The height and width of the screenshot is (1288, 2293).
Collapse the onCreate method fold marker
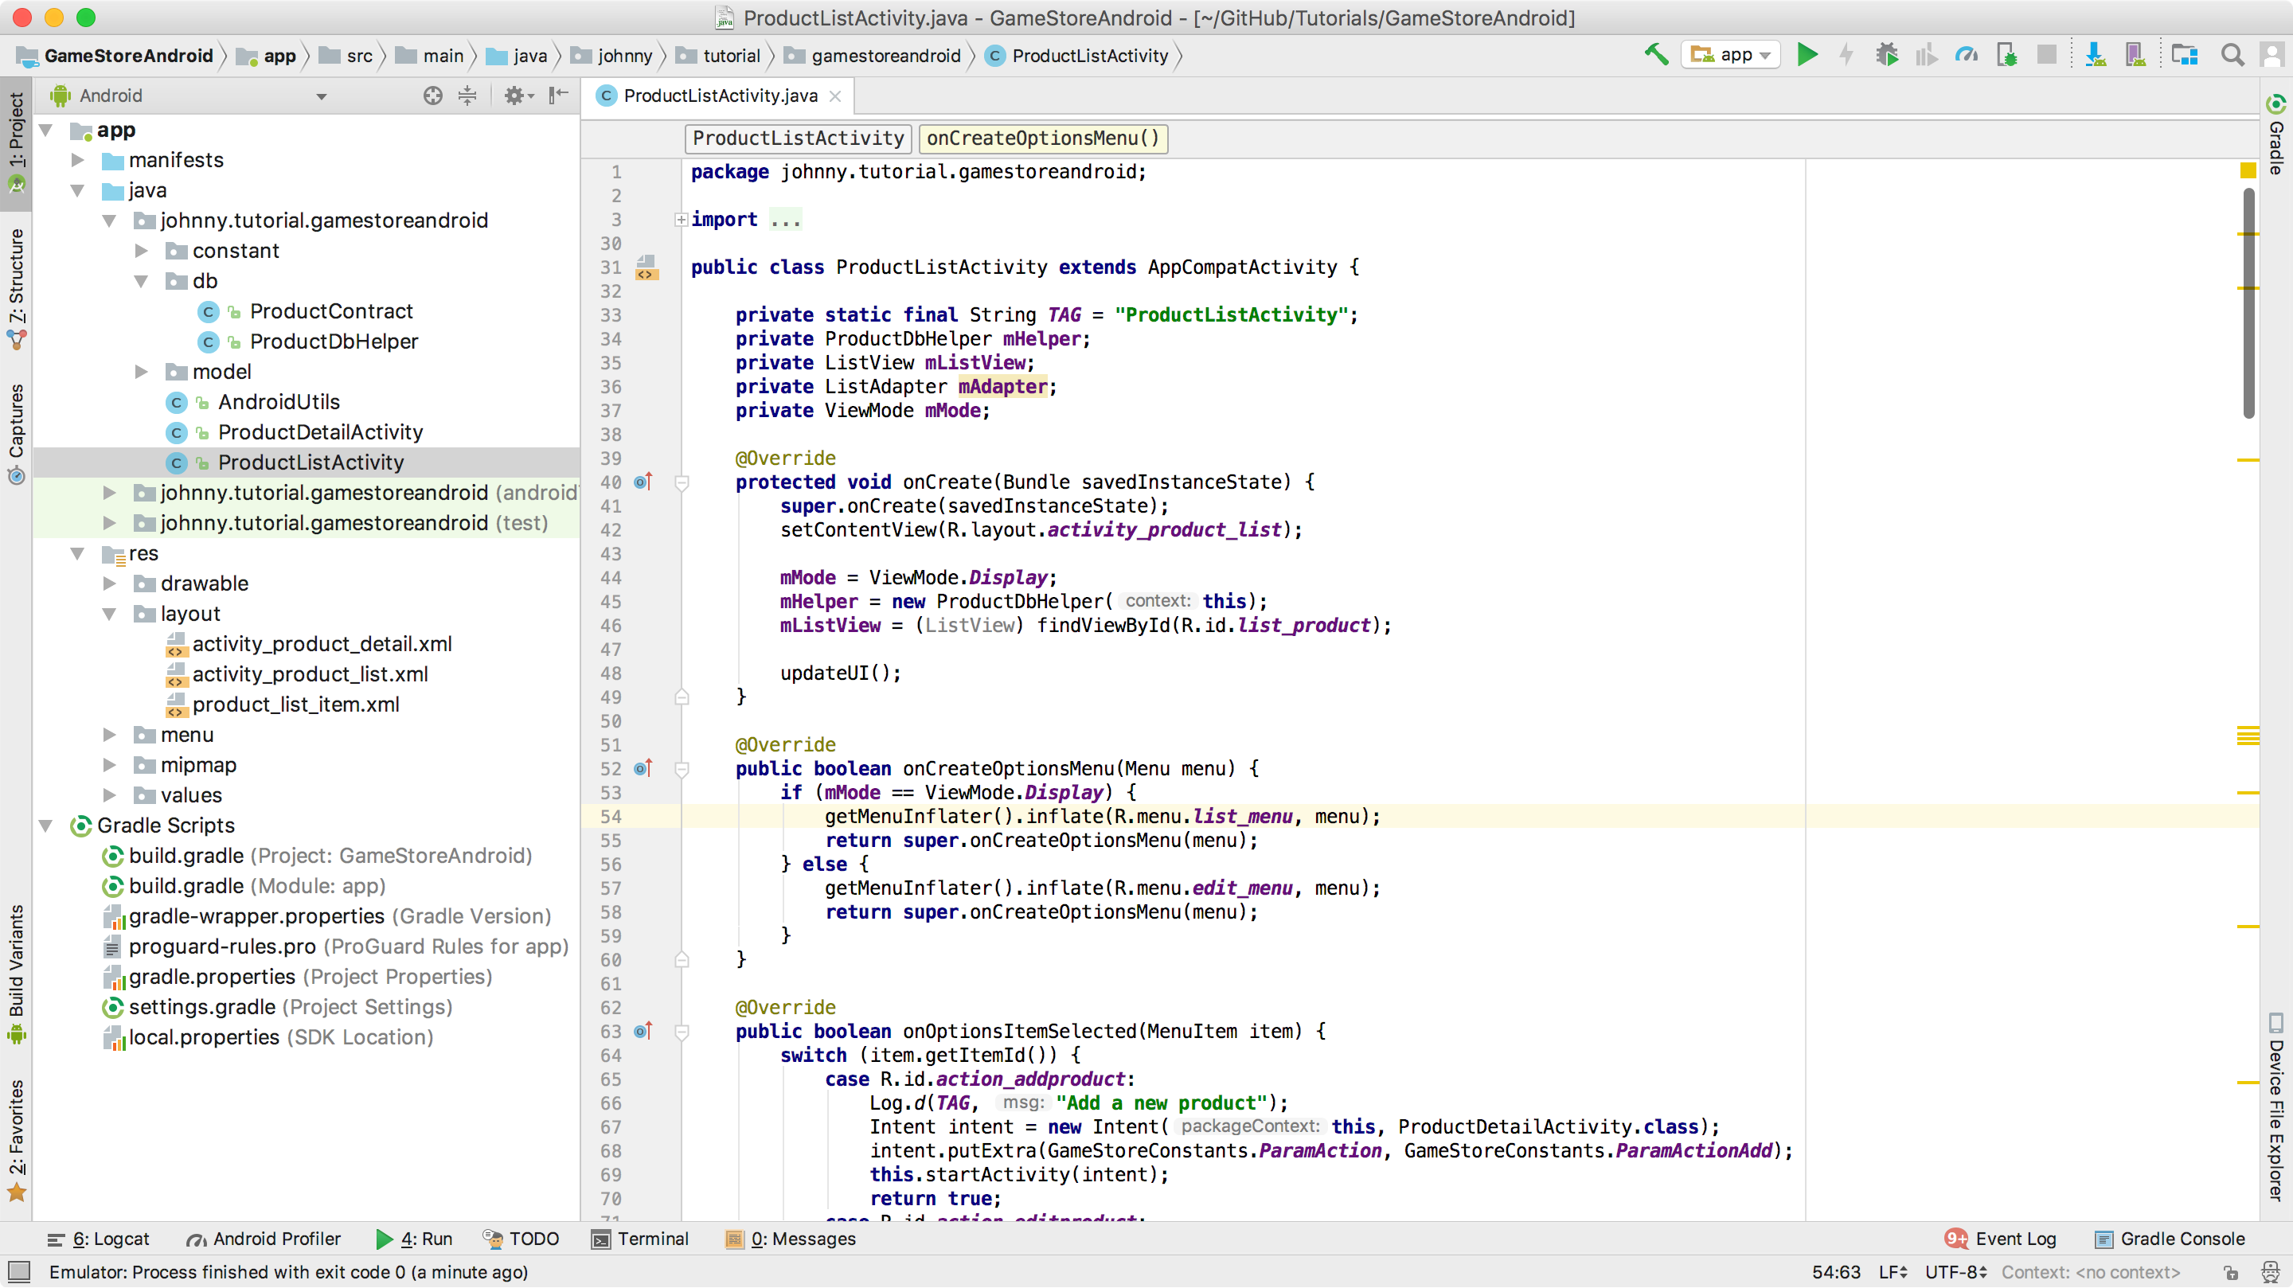coord(682,483)
